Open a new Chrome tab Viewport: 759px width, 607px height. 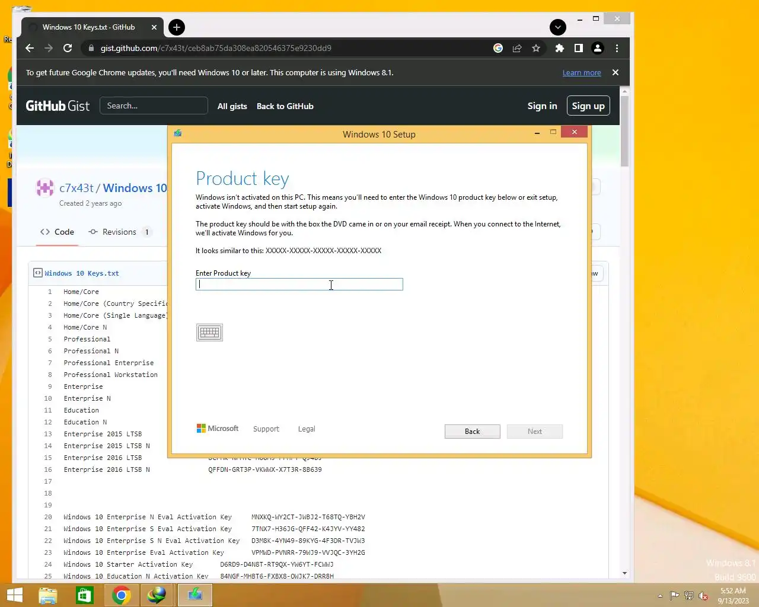[x=176, y=27]
